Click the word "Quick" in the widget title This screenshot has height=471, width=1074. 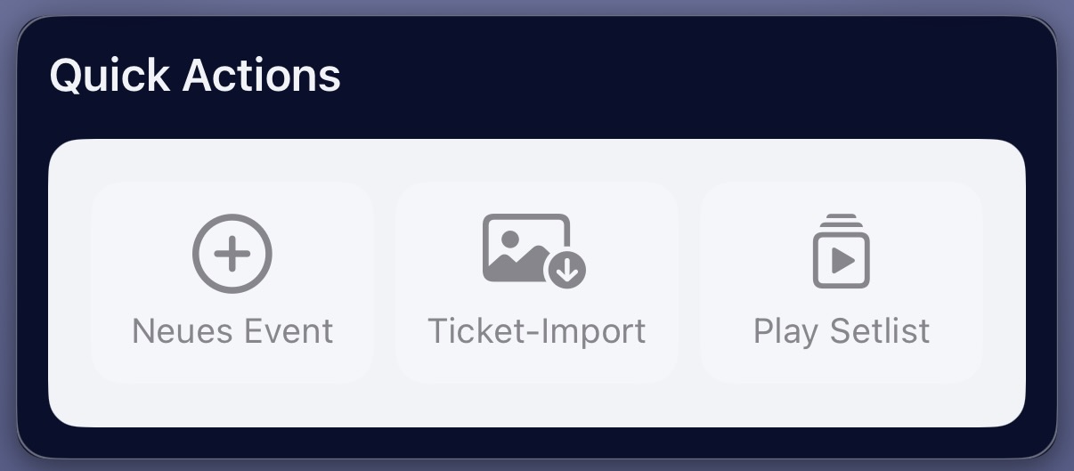point(110,77)
